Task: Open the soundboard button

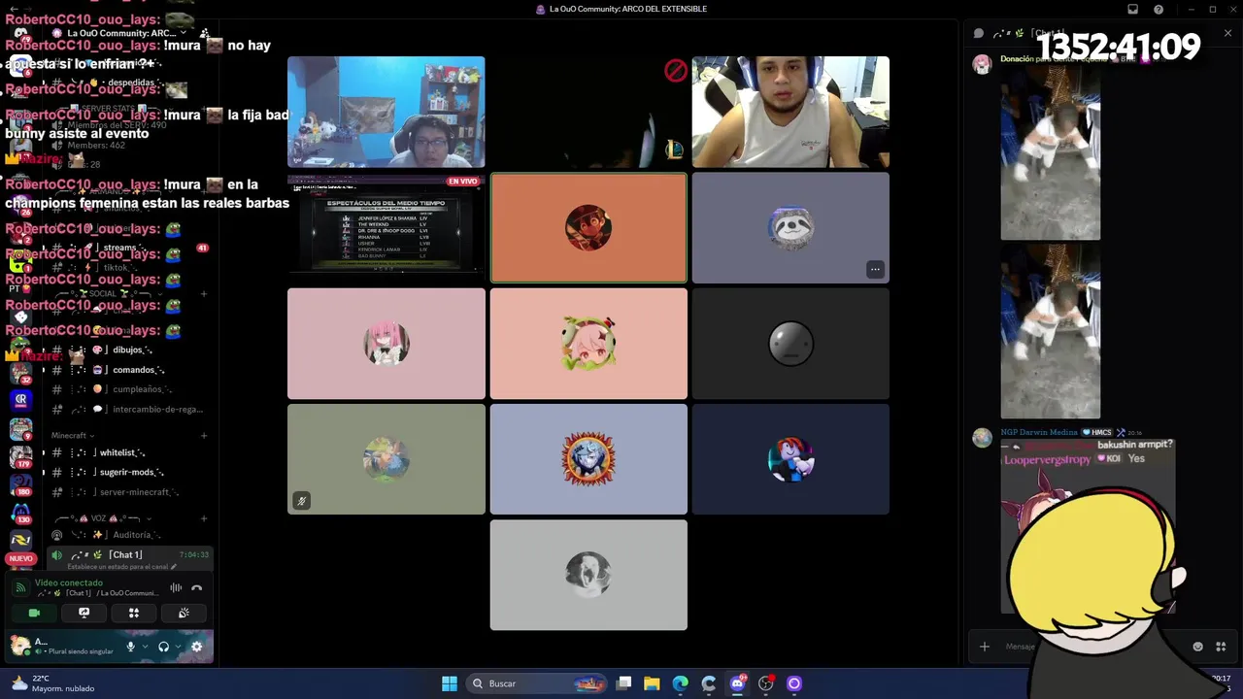Action: click(x=184, y=613)
